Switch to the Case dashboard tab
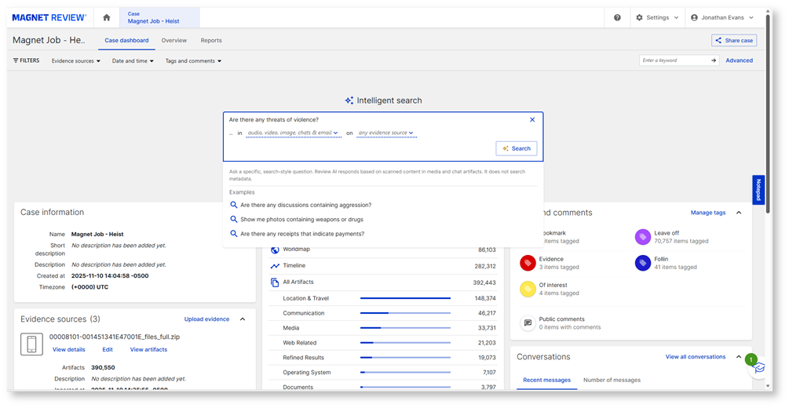Image resolution: width=789 pixels, height=408 pixels. tap(127, 40)
